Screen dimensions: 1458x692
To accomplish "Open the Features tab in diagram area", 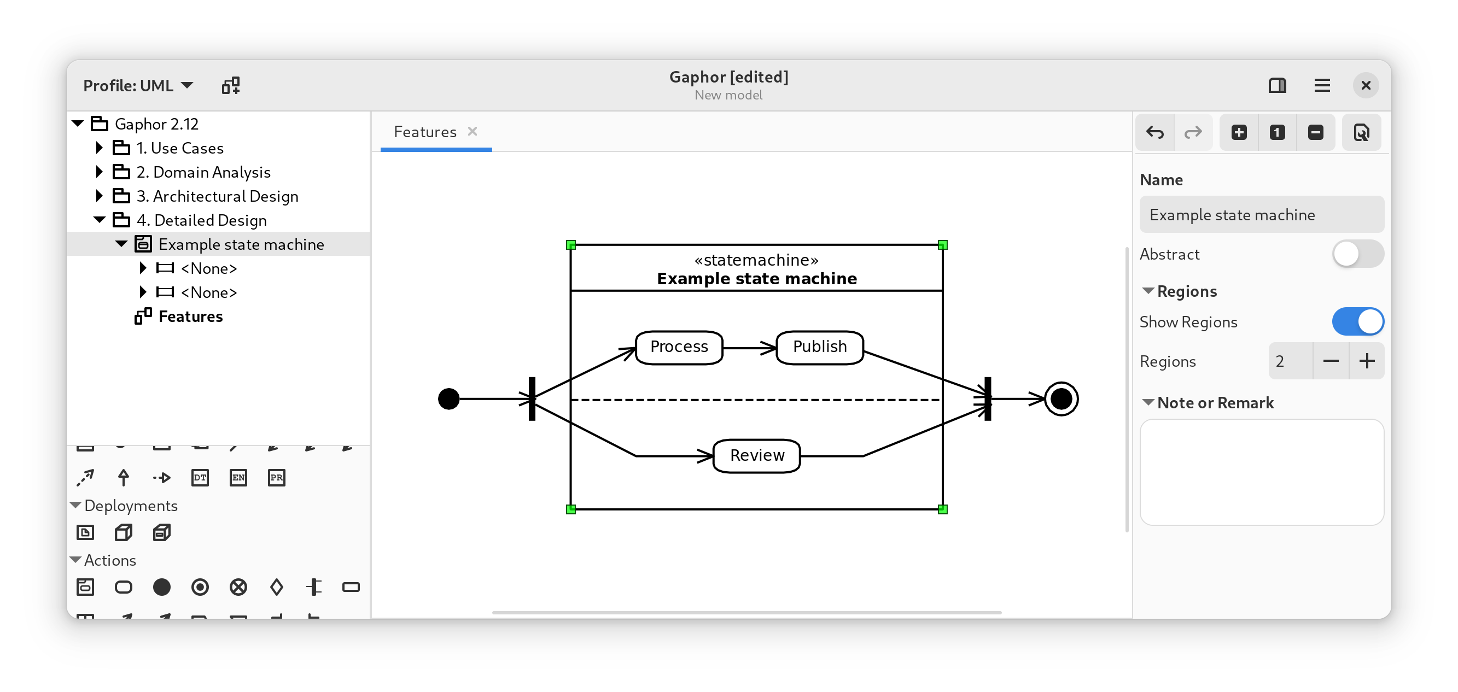I will [424, 131].
